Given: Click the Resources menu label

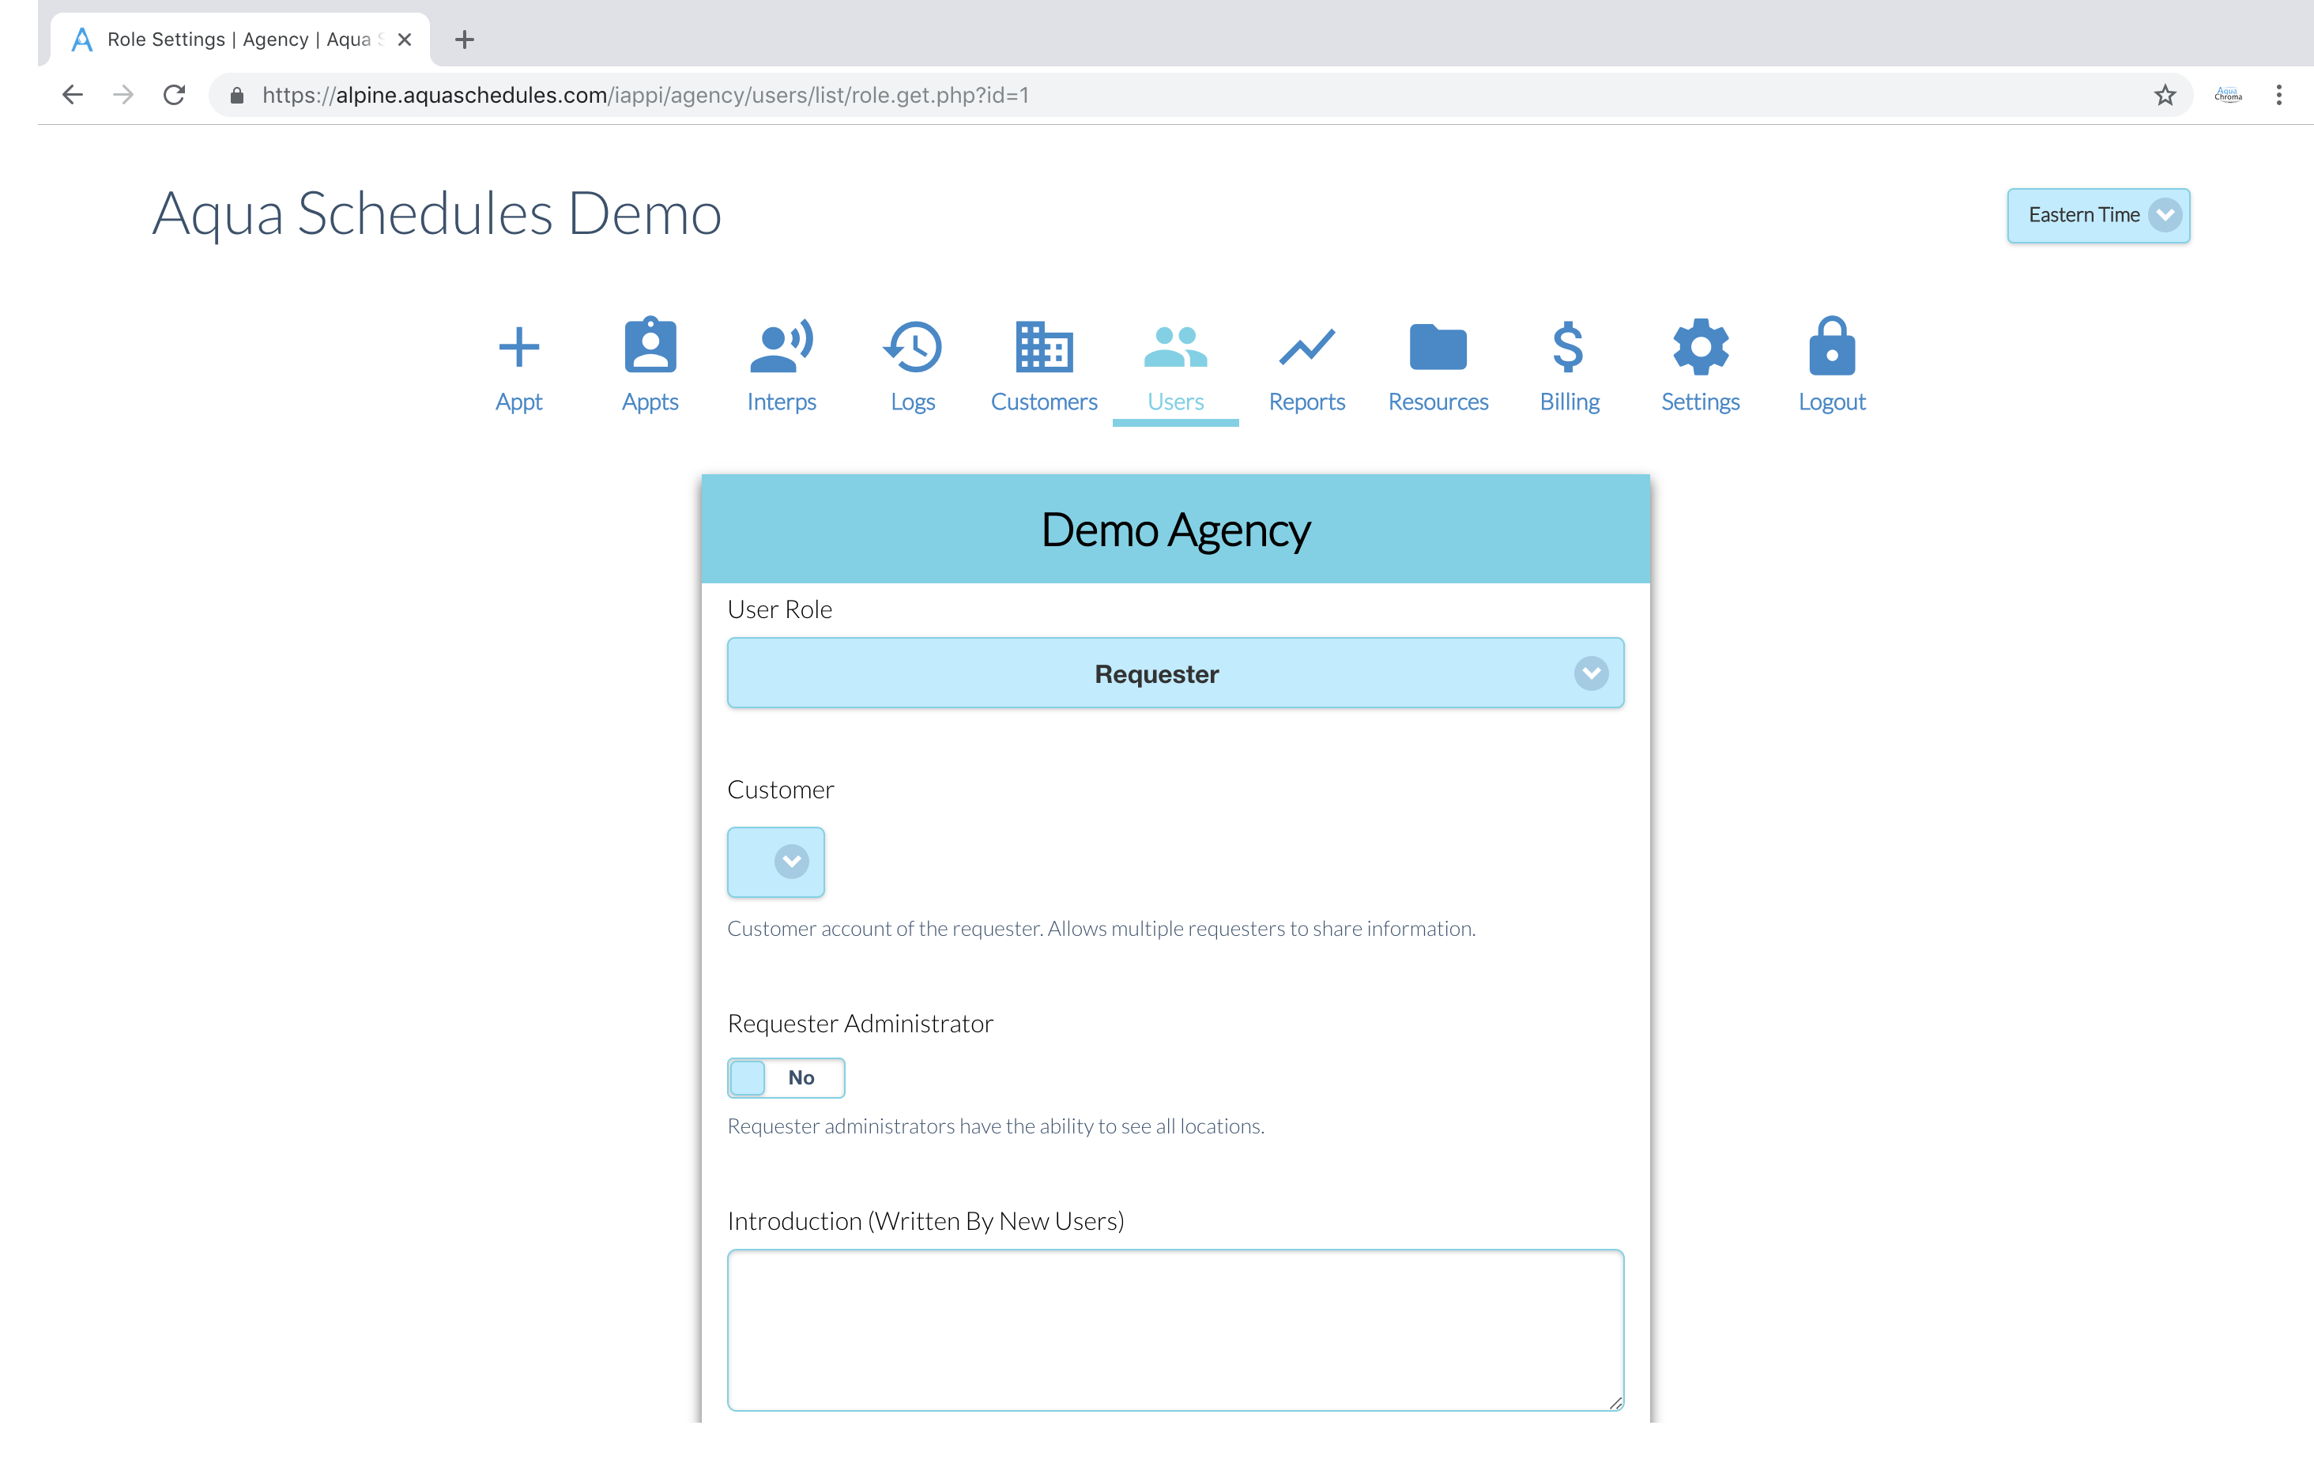Looking at the screenshot, I should click(1438, 402).
